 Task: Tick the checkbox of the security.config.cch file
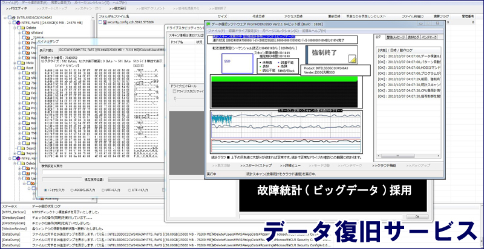click(x=100, y=22)
